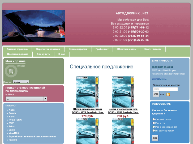
Task: Select 'Каждый сезон' poll option
Action: [x=153, y=119]
